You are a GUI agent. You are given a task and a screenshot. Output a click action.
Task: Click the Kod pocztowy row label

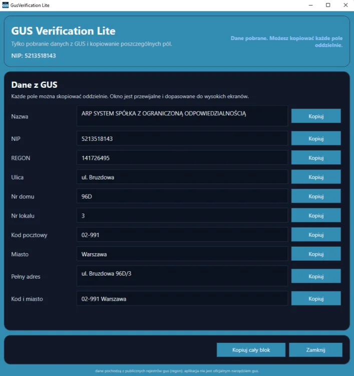[x=29, y=235]
